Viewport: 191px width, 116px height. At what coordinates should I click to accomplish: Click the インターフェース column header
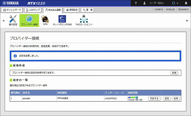115,93
